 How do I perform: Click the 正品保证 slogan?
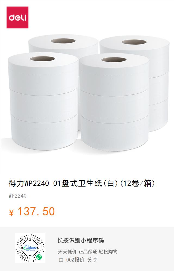pyautogui.click(x=88, y=251)
